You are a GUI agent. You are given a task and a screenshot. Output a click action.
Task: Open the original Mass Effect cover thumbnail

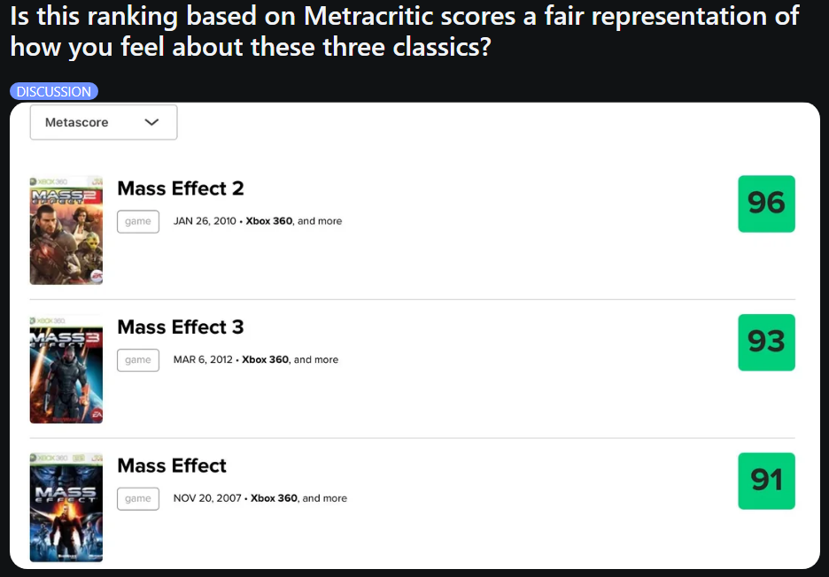66,507
